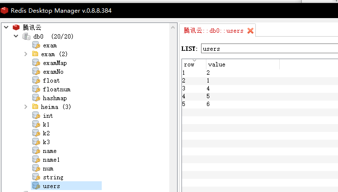The width and height of the screenshot is (338, 192).
Task: Close the 腾讯云::db0::users tab
Action: [250, 31]
